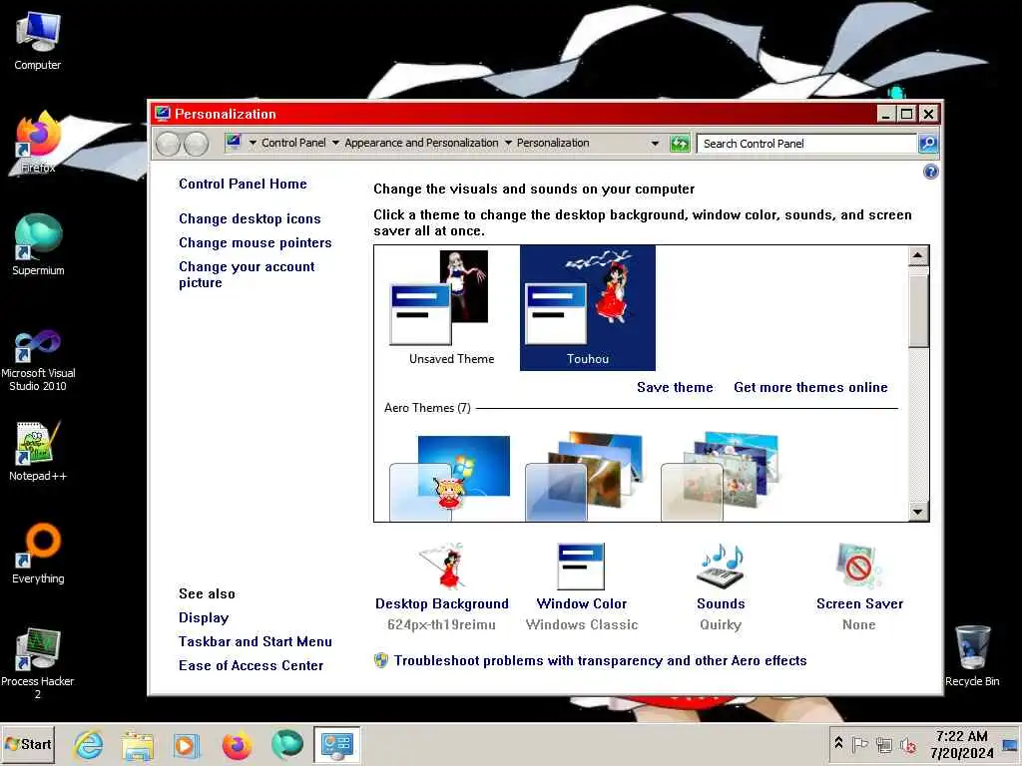Select the Supermium desktop shortcut
This screenshot has height=766, width=1022.
pos(38,245)
